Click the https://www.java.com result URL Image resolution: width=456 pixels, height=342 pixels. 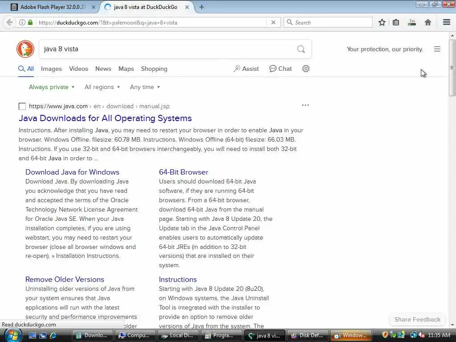(58, 106)
